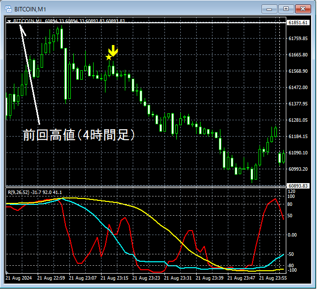Image resolution: width=317 pixels, height=289 pixels.
Task: Click price scale value 61184.15
Action: (x=298, y=137)
